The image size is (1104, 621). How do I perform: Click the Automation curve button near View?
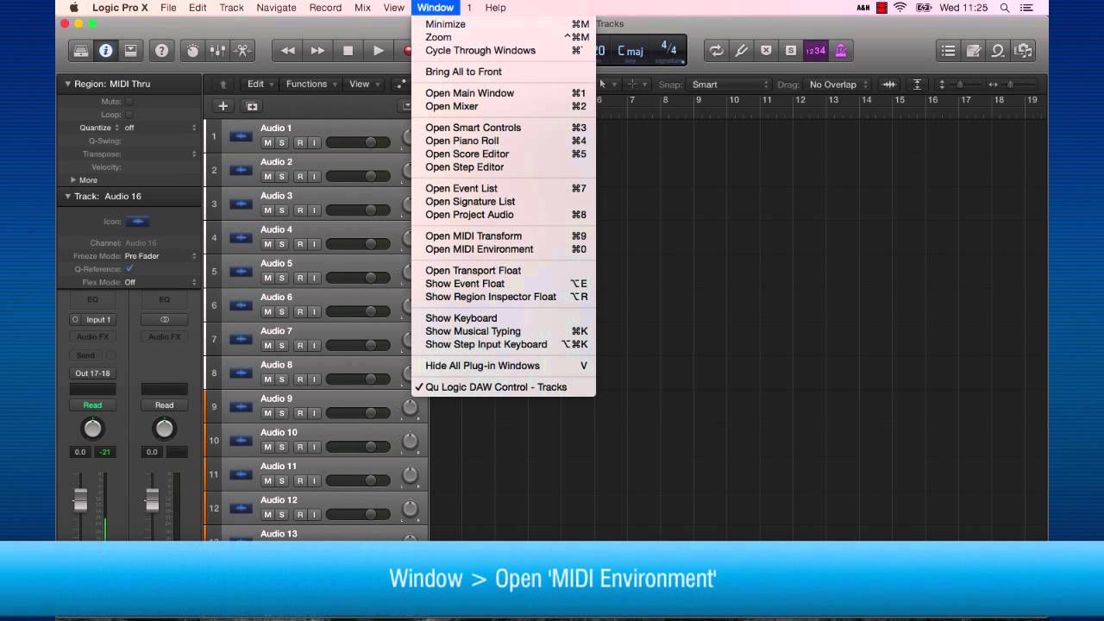coord(400,85)
